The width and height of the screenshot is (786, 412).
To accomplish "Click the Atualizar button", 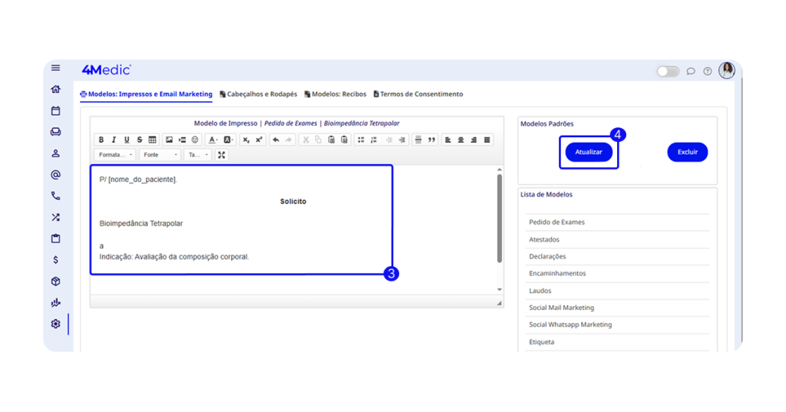I will click(589, 152).
